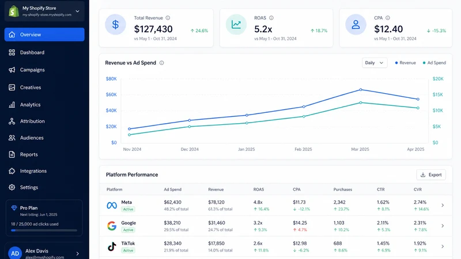Click the Settings gear icon
Image resolution: width=461 pixels, height=259 pixels.
coord(12,188)
